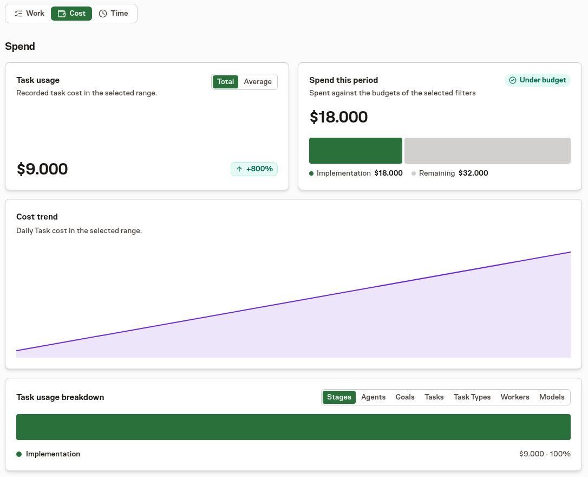Set Task usage to Average

tap(258, 82)
